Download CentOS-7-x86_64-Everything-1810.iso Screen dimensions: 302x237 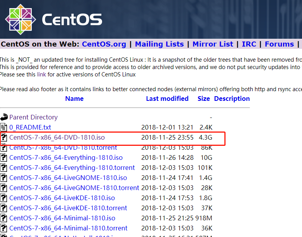tap(66, 157)
